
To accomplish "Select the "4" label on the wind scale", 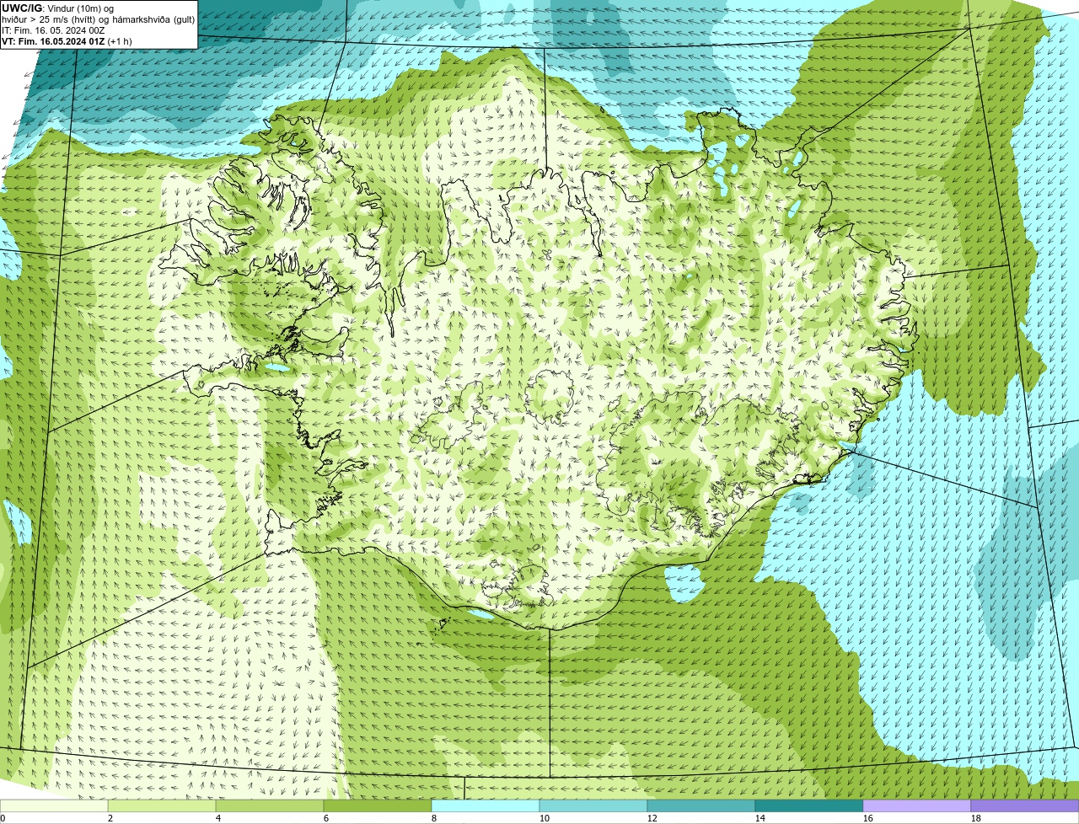I will coord(218,818).
